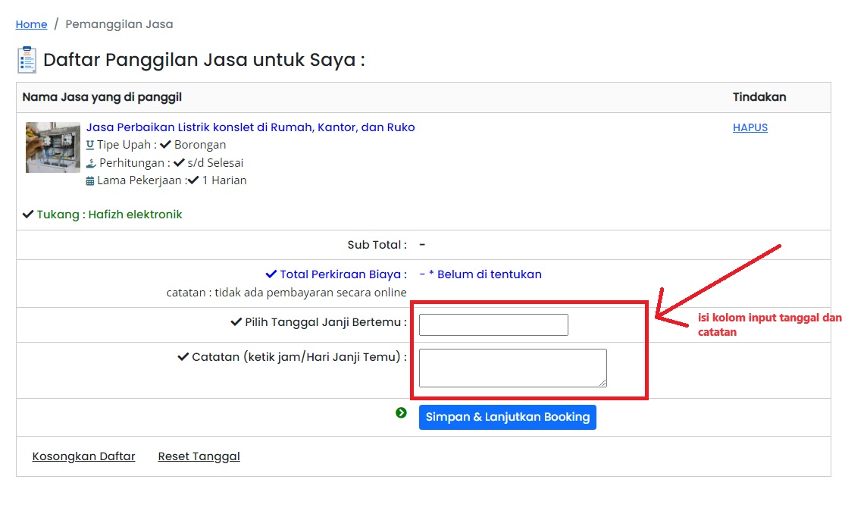Open the Jasa Perbaikan Listrik konslet service link
Screen dimensions: 867x514
click(x=250, y=127)
